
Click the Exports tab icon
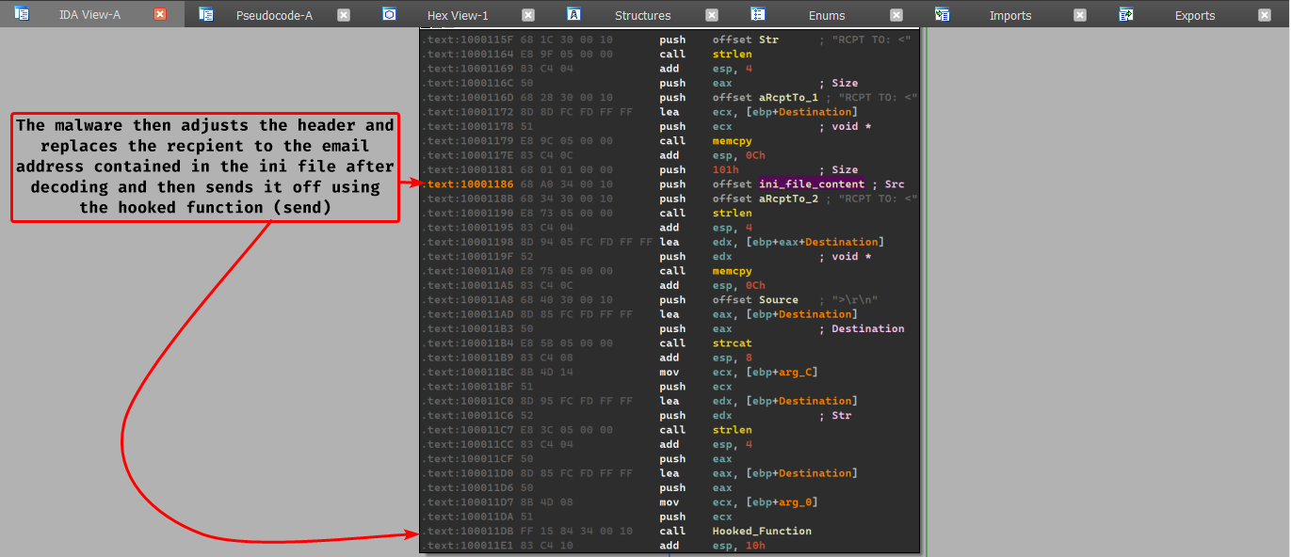pos(1126,14)
